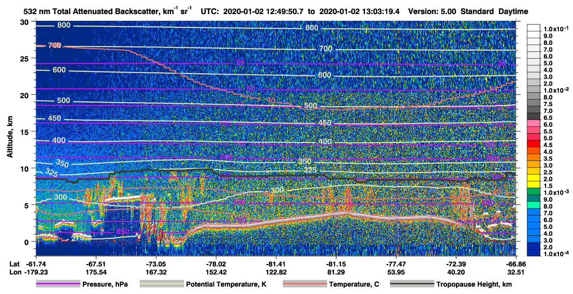Click the latitude value "-73.05"
Screen dimensions: 573x294
156,264
